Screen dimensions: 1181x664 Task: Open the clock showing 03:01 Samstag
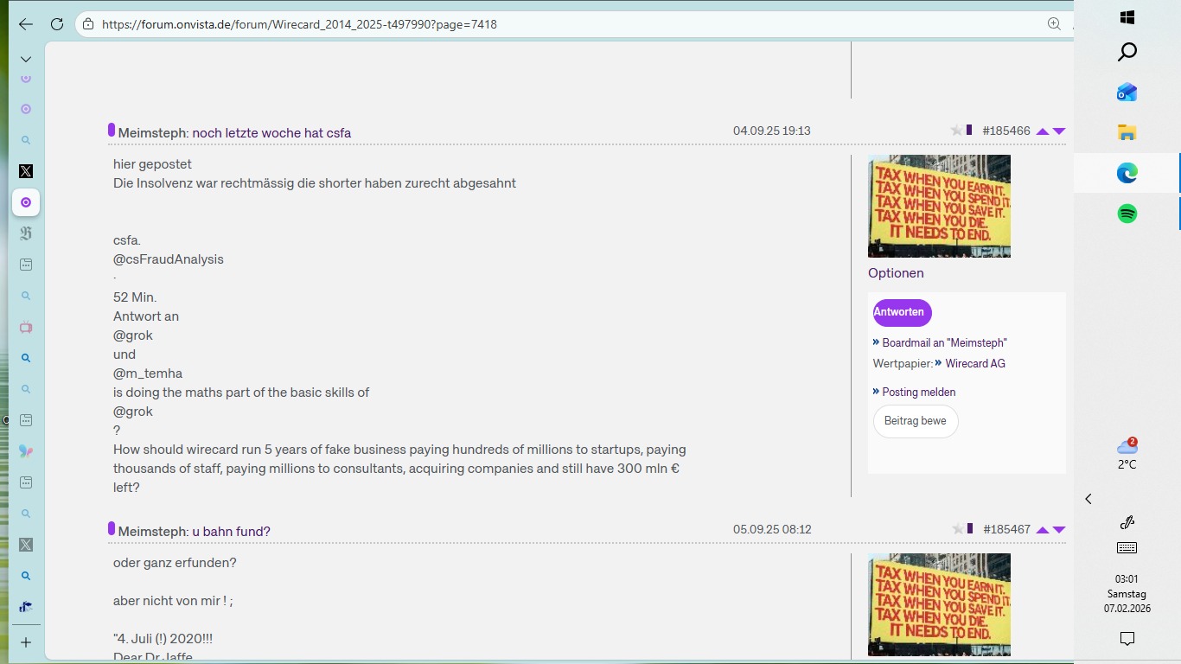[x=1127, y=594]
